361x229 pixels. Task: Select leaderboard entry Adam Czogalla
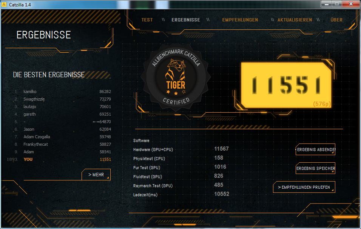[37, 137]
